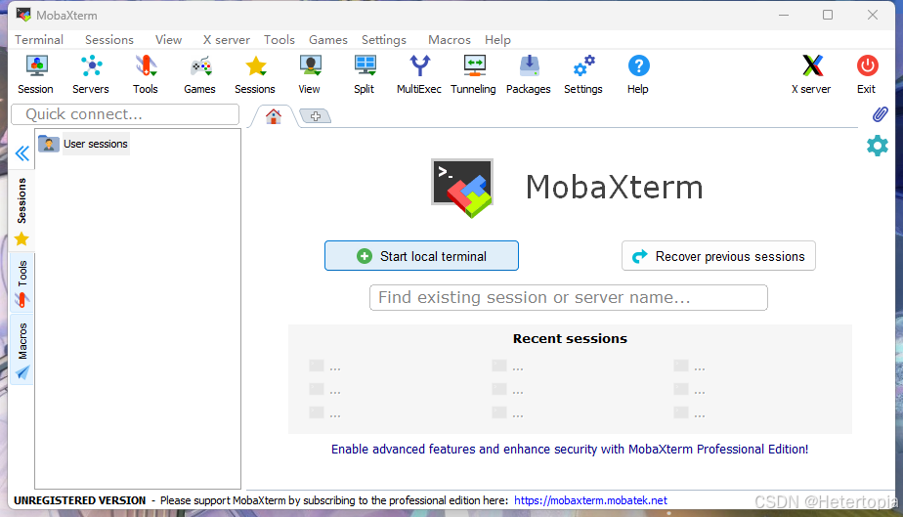Activate the MultiExec toolbar icon
Viewport: 903px width, 517px height.
pos(418,74)
